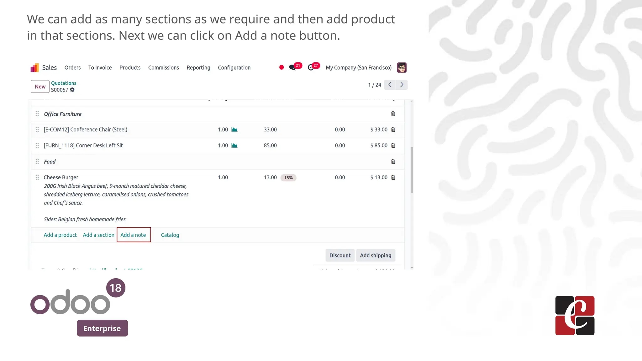
Task: Go back to Quotations breadcrumb
Action: [64, 83]
